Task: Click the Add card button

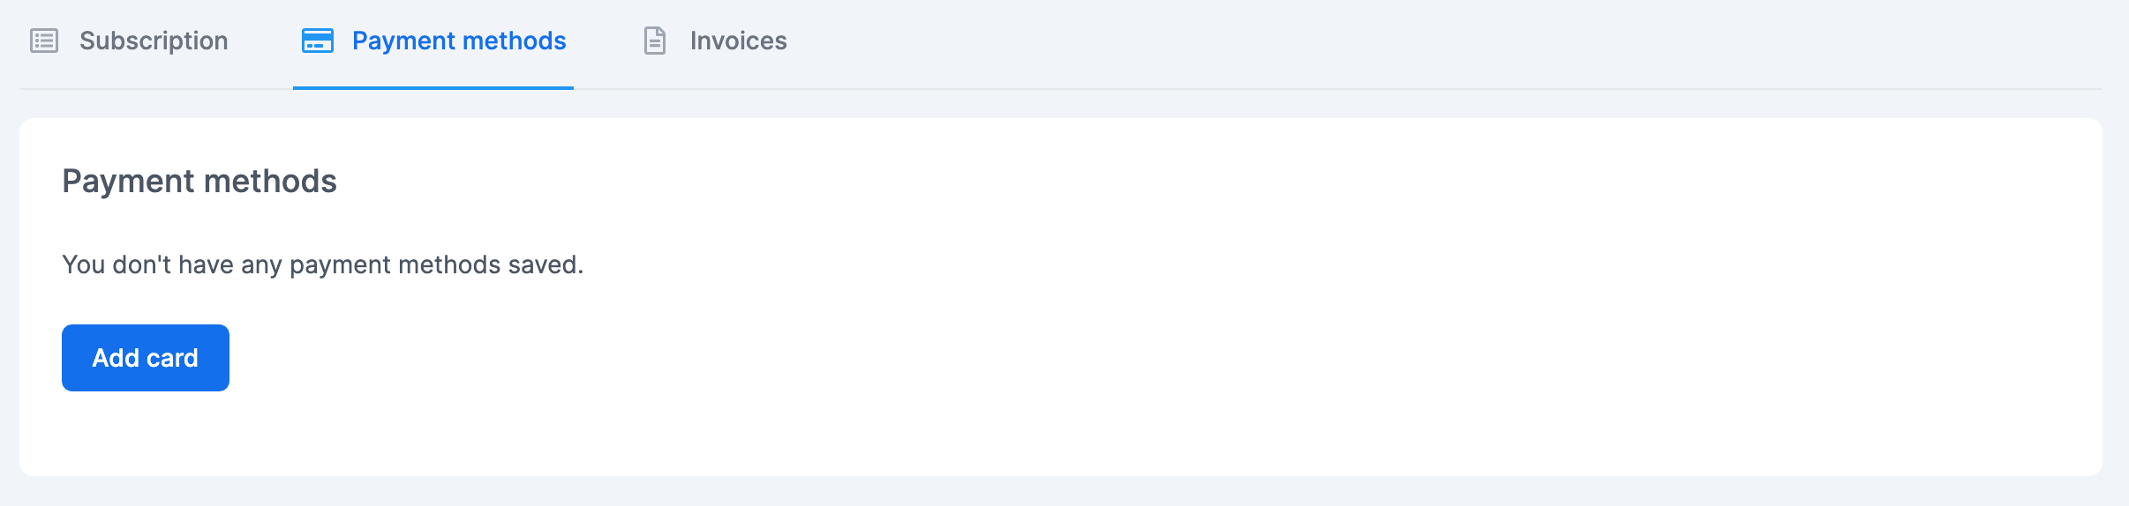Action: point(146,358)
